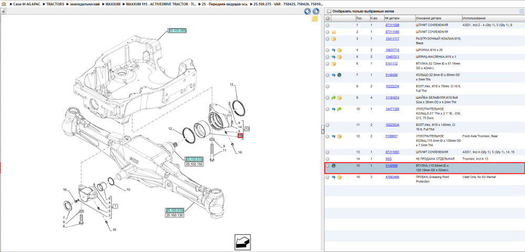
Task: Click the pin icon at the diagram panel's top-left
Action: [x=3, y=11]
